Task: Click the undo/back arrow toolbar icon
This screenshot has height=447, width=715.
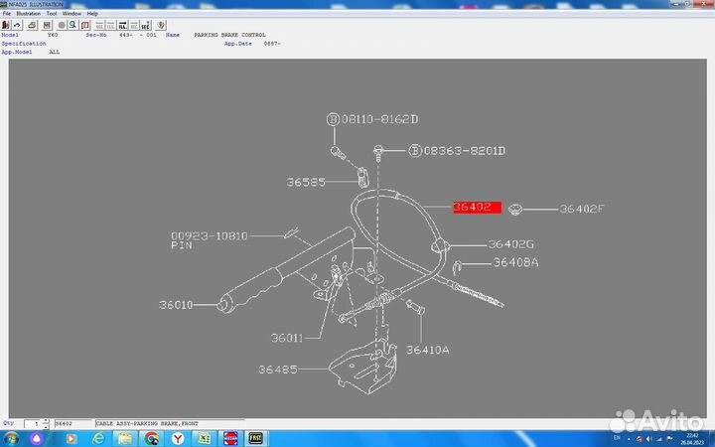Action: tap(19, 24)
